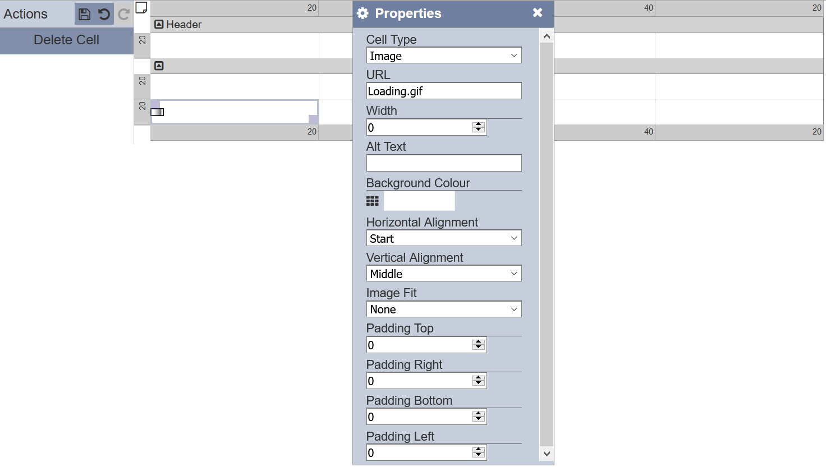Click the Delete Cell button
This screenshot has height=467, width=826.
point(66,40)
